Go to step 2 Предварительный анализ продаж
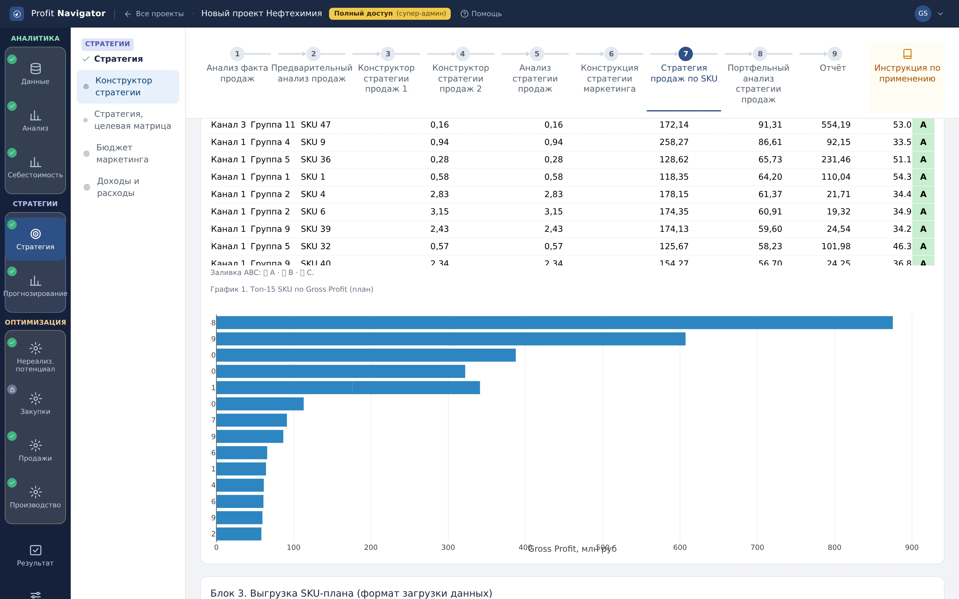The height and width of the screenshot is (599, 959). [311, 66]
